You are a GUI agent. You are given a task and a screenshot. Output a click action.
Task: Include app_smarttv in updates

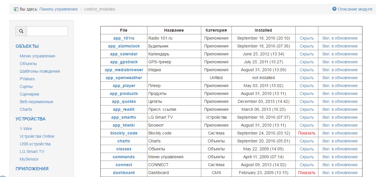340,117
